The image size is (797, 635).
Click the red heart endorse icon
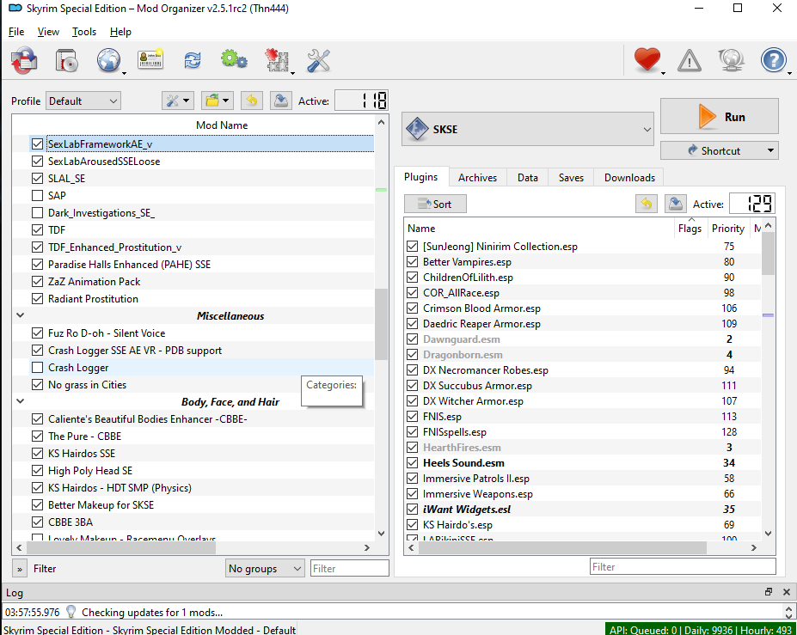click(647, 61)
